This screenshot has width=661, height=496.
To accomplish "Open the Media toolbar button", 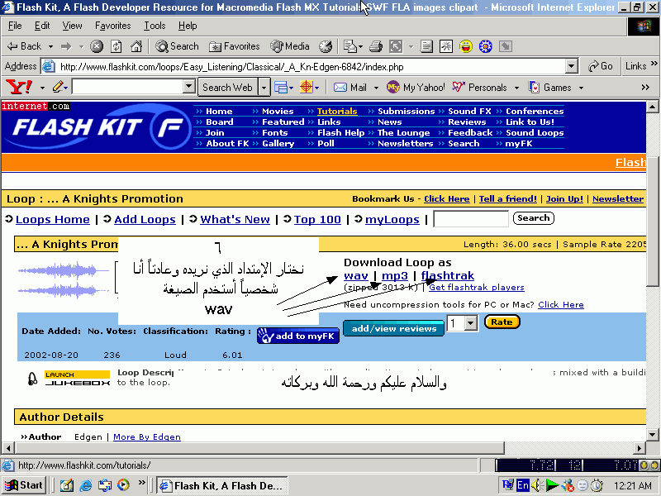I will coord(290,46).
